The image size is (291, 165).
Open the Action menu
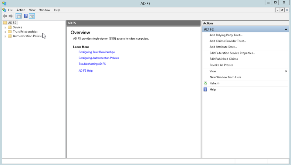coord(21,10)
